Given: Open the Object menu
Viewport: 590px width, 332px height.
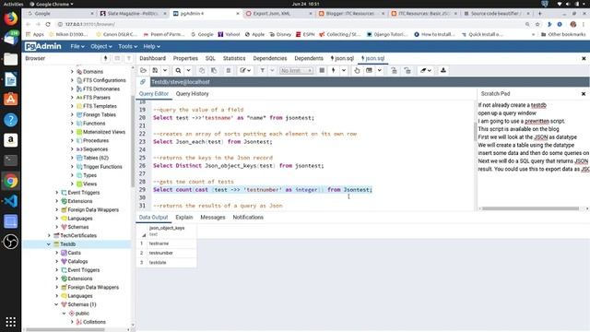Looking at the screenshot, I should pos(101,46).
